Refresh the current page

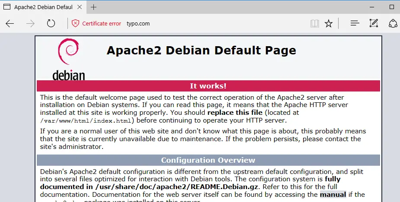[51, 23]
